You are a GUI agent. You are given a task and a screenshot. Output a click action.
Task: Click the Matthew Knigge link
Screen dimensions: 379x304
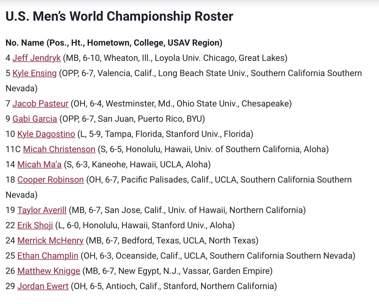click(x=49, y=271)
